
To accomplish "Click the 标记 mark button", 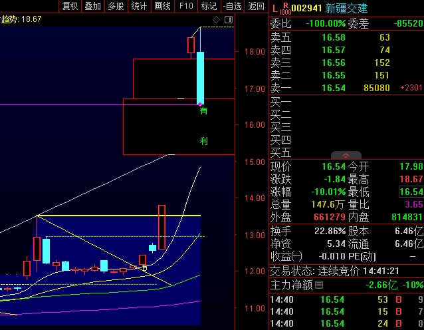I will pyautogui.click(x=209, y=6).
